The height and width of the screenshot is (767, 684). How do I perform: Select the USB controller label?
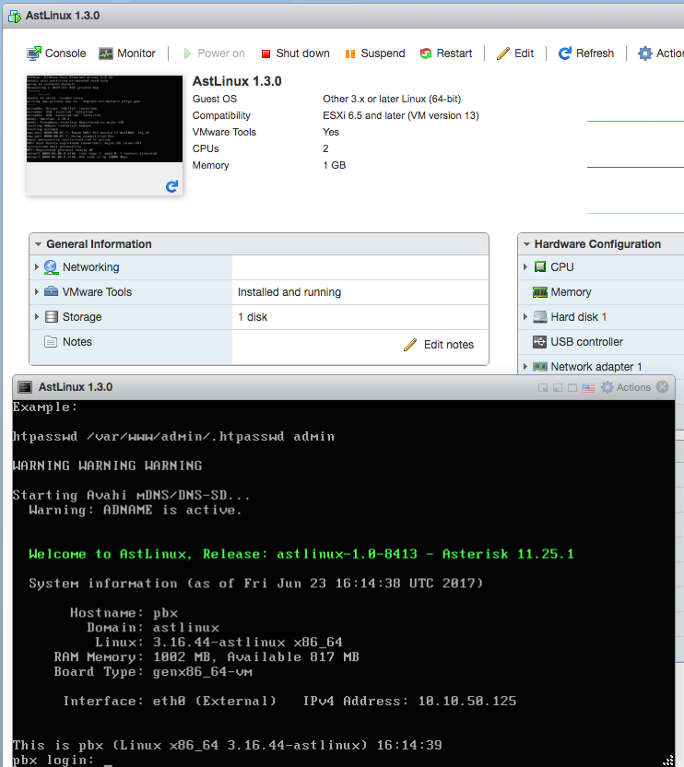586,342
